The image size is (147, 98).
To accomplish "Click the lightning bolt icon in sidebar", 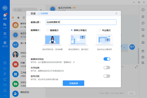I will [5, 74].
